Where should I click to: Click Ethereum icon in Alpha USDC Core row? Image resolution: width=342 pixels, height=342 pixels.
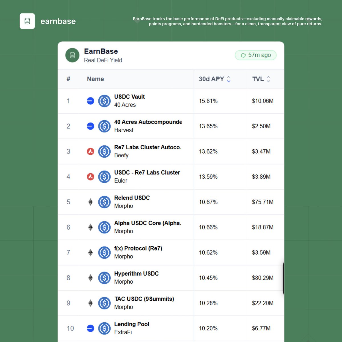pos(90,227)
